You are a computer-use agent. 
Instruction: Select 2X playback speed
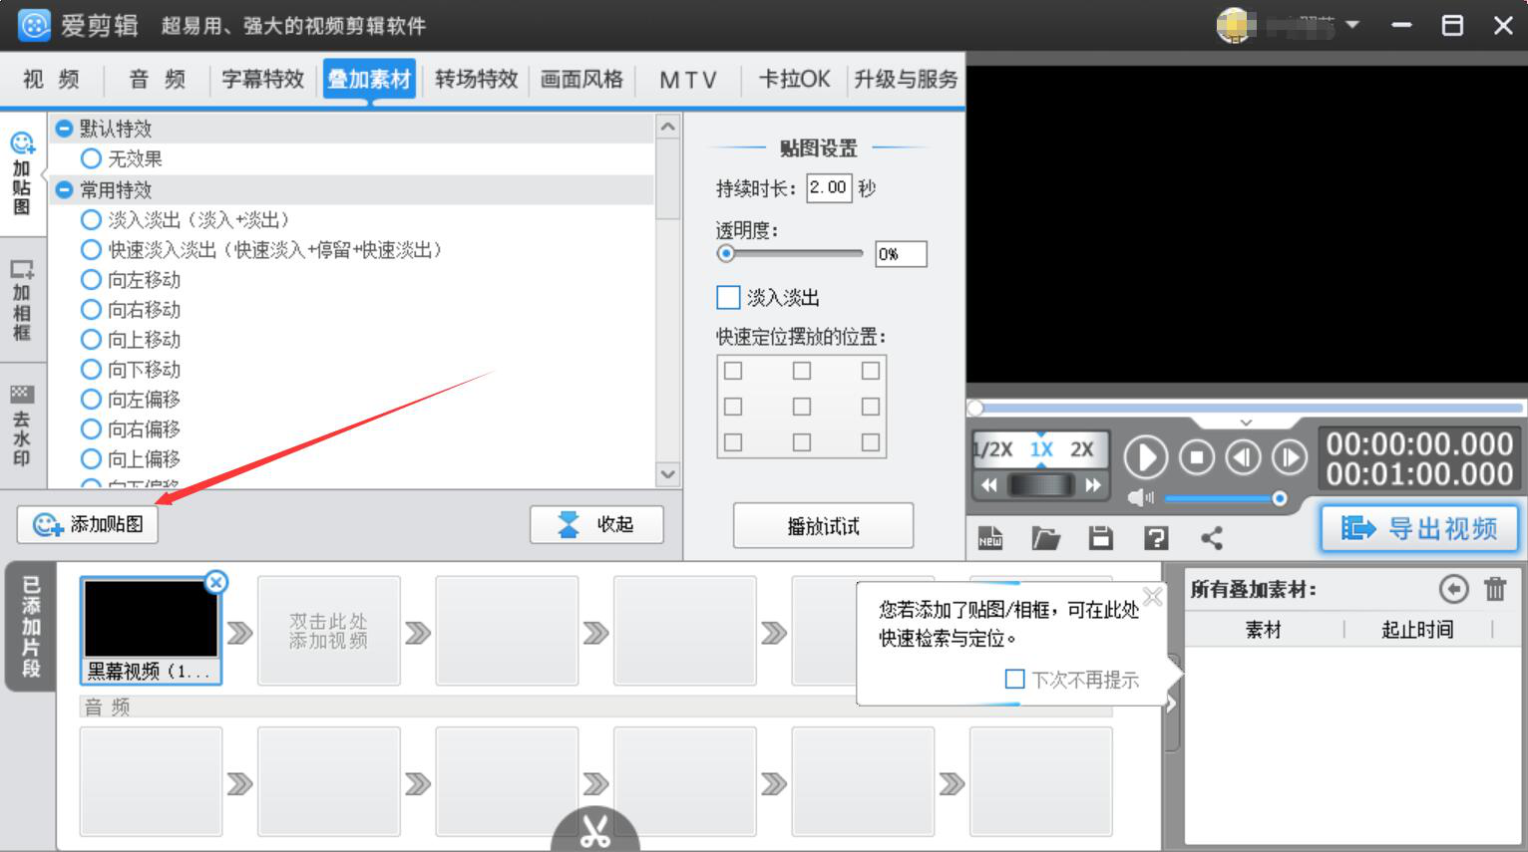(x=1082, y=449)
